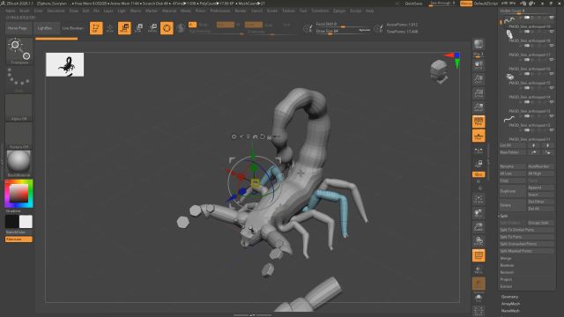Expand the Geometry palette
Image resolution: width=564 pixels, height=317 pixels.
click(509, 297)
